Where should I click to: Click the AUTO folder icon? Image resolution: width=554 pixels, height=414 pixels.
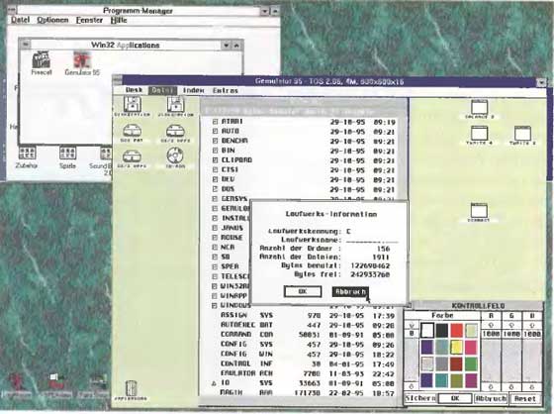coord(215,131)
